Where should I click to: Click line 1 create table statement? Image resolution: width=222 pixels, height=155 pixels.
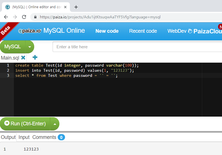click(x=77, y=66)
